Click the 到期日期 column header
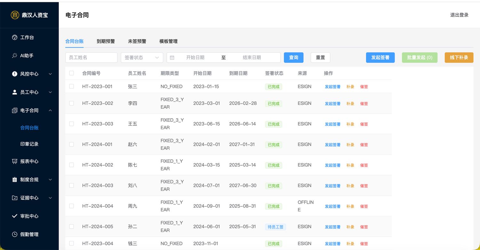The image size is (480, 250). click(x=238, y=73)
